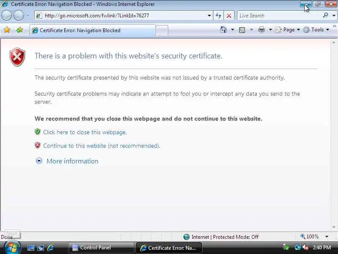The width and height of the screenshot is (338, 254).
Task: Click the red shield icon beside continue link
Action: 38,145
